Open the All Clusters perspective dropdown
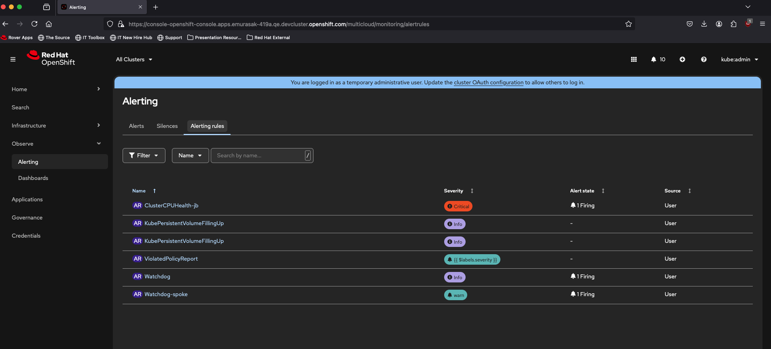The image size is (771, 349). point(134,59)
